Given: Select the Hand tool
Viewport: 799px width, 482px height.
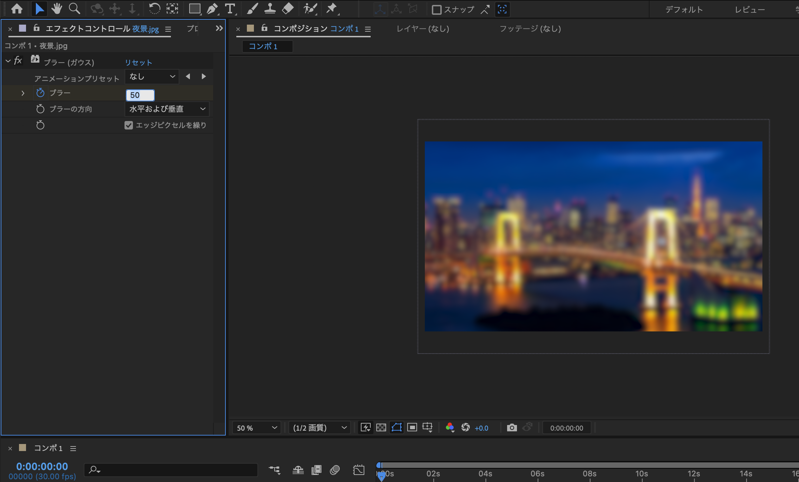Looking at the screenshot, I should [x=57, y=9].
